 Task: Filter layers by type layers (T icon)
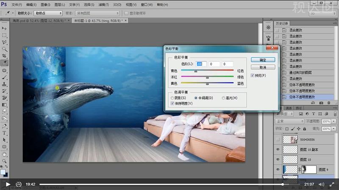[x=314, y=114]
